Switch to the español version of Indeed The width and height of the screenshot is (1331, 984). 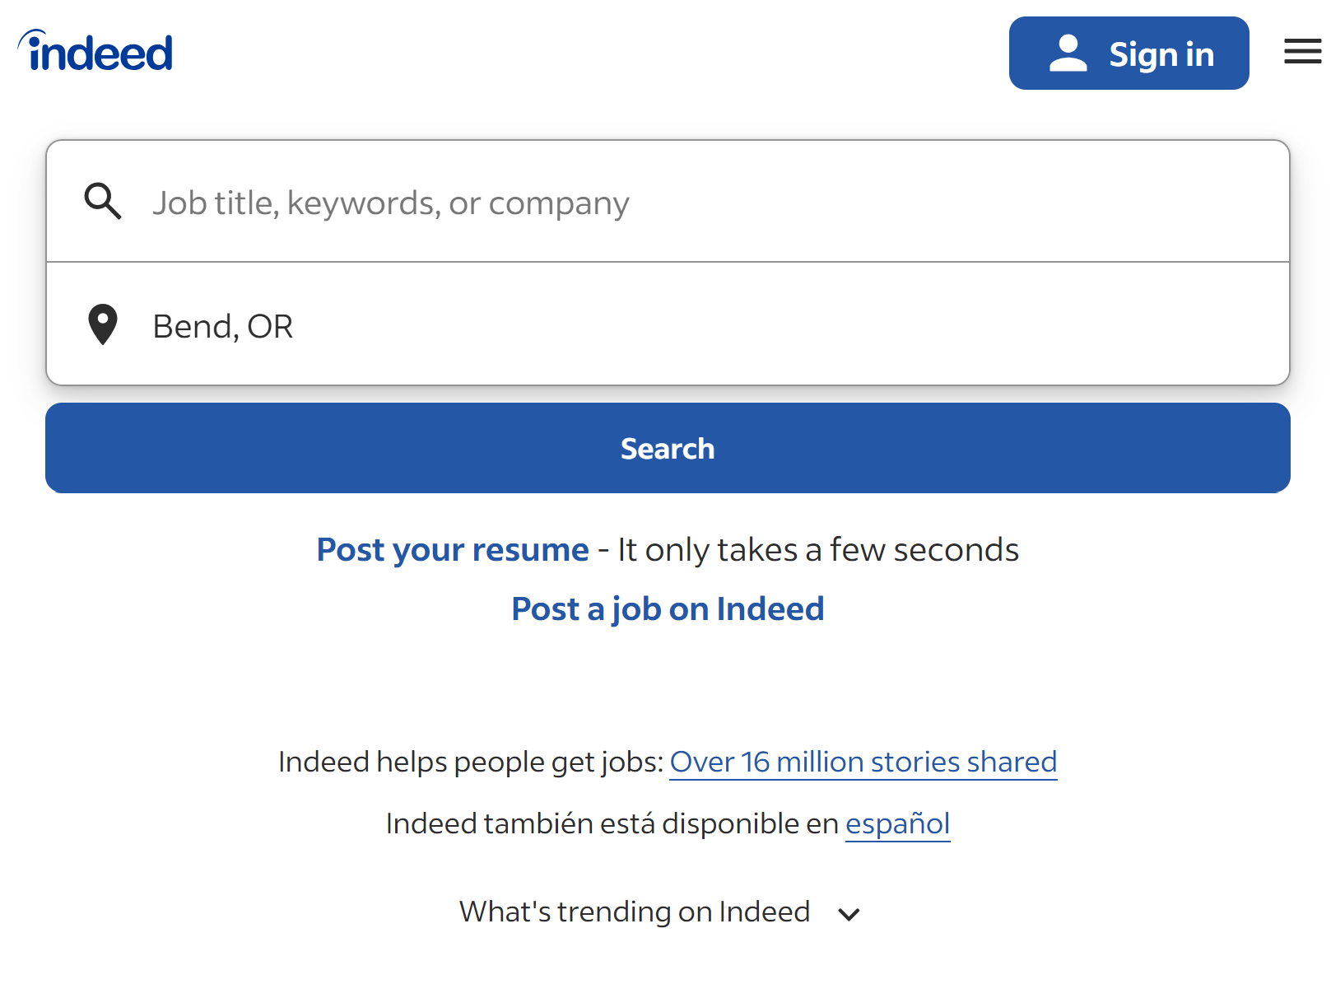(x=897, y=823)
